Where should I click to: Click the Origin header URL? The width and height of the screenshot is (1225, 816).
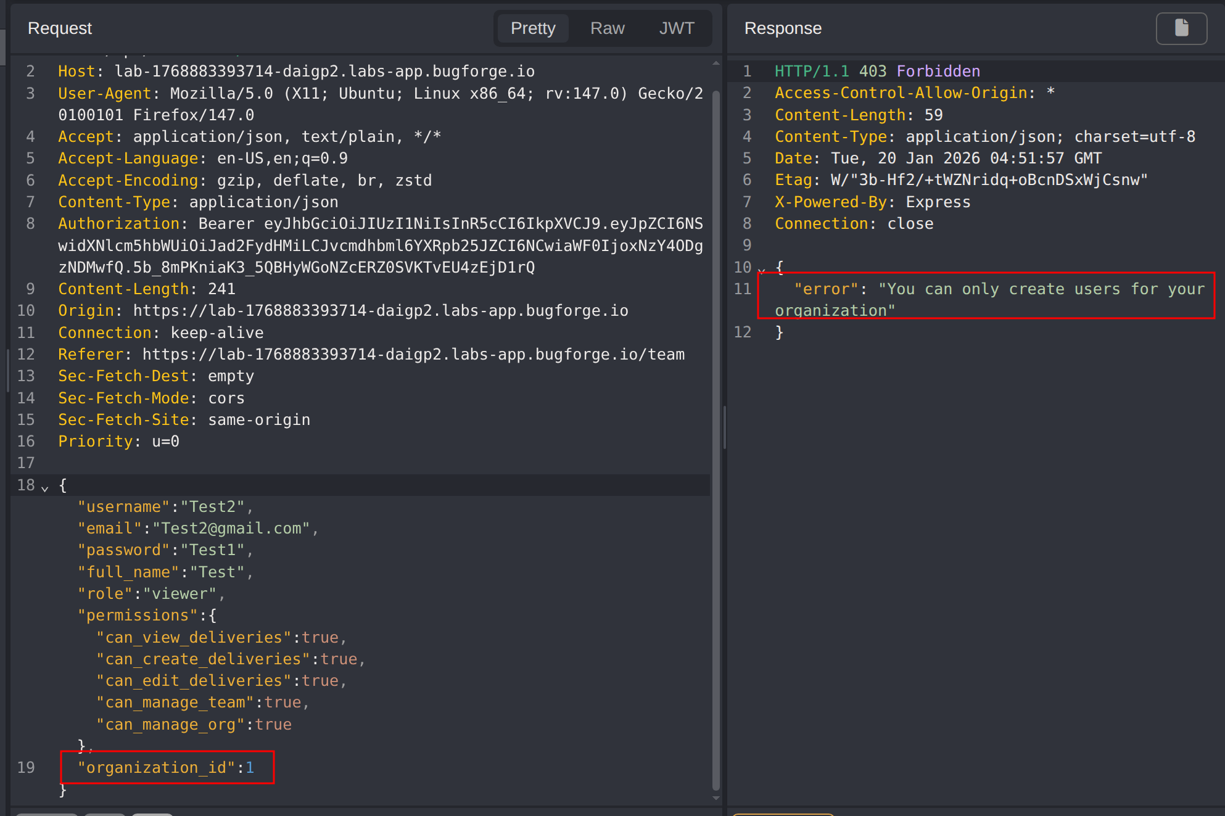click(x=380, y=311)
